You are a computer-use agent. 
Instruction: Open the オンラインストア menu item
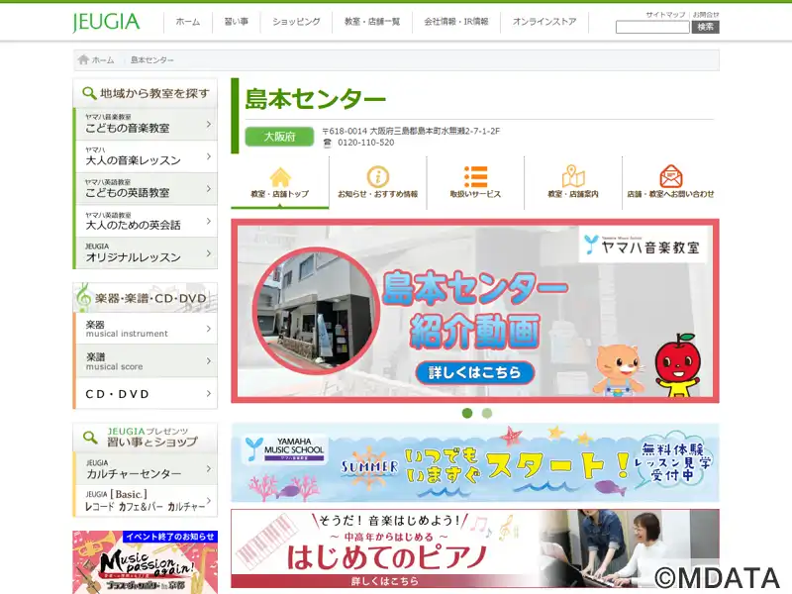click(544, 22)
